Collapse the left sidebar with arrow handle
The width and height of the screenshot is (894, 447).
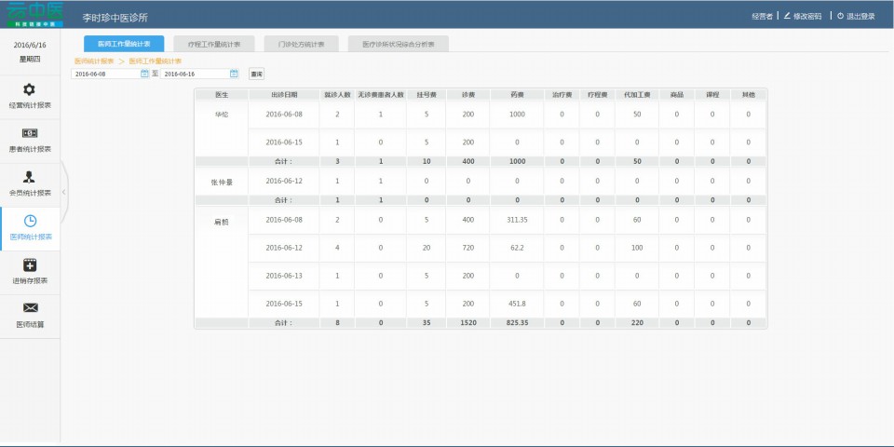pyautogui.click(x=63, y=191)
